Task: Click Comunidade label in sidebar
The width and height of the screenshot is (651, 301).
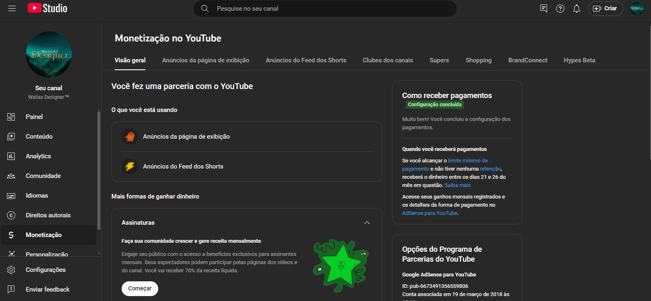Action: point(43,176)
